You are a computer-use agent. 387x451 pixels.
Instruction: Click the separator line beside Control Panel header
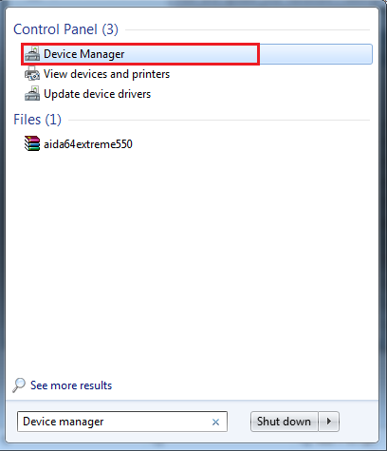click(248, 30)
